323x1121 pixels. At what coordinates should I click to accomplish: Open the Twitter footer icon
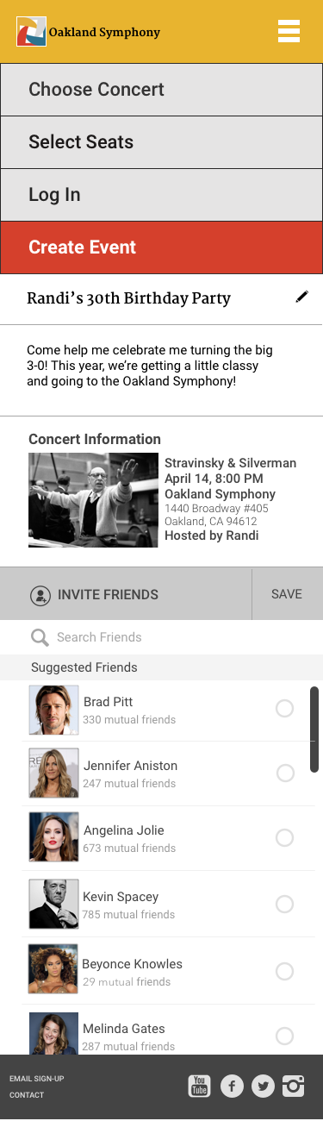pos(263,1086)
